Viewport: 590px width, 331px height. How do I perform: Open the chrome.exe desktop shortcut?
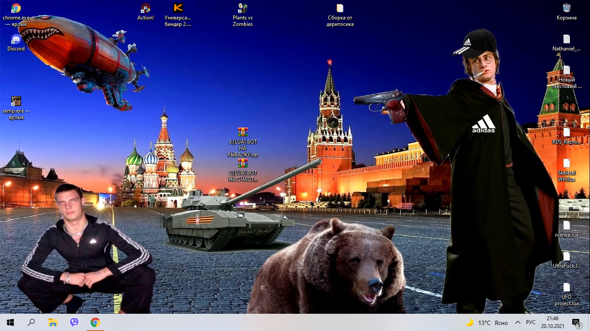click(x=16, y=9)
